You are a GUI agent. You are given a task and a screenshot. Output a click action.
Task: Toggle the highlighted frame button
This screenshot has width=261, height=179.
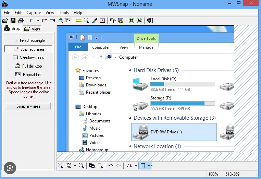coord(142,166)
